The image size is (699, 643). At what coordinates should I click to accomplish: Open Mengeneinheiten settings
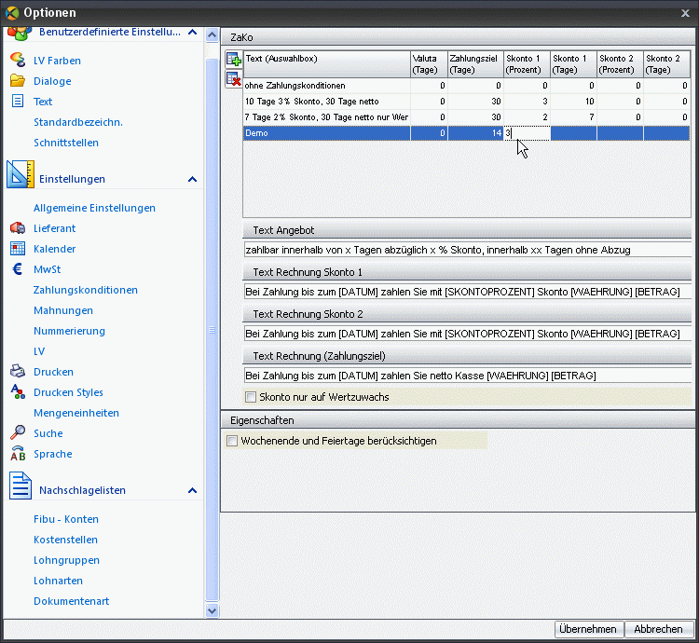[76, 413]
